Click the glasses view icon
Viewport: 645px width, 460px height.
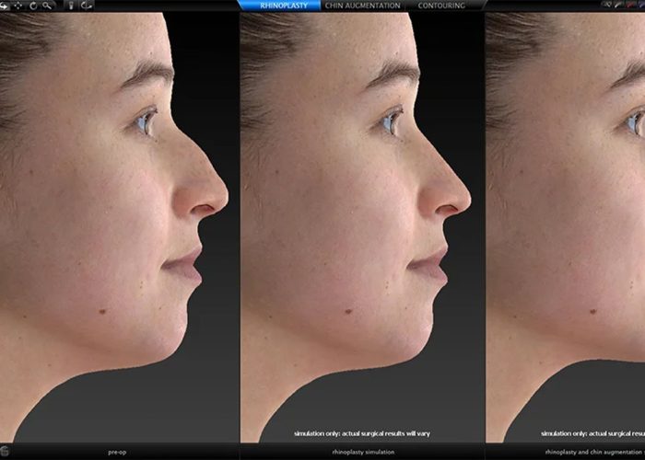coord(606,5)
